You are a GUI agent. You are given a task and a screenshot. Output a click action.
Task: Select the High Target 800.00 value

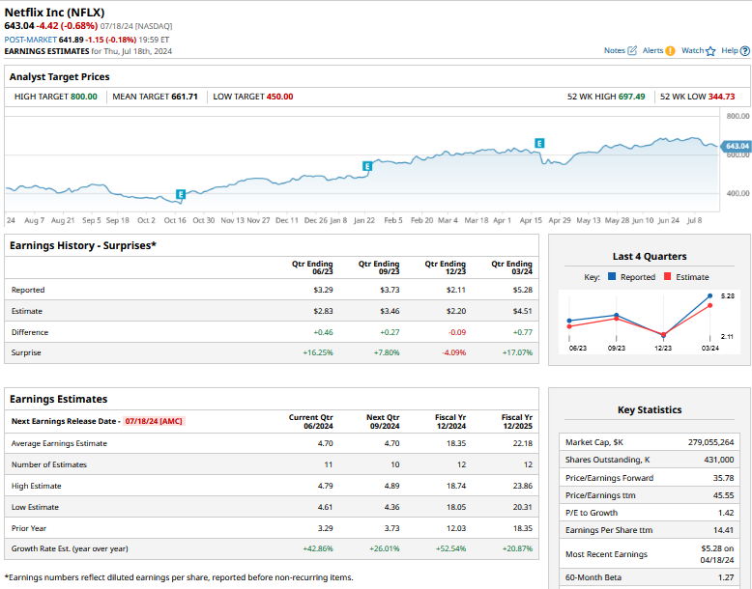(84, 97)
